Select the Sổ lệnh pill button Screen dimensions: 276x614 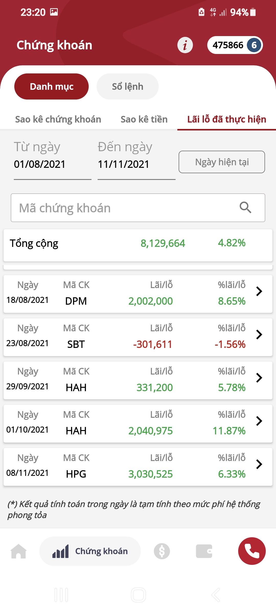(128, 87)
